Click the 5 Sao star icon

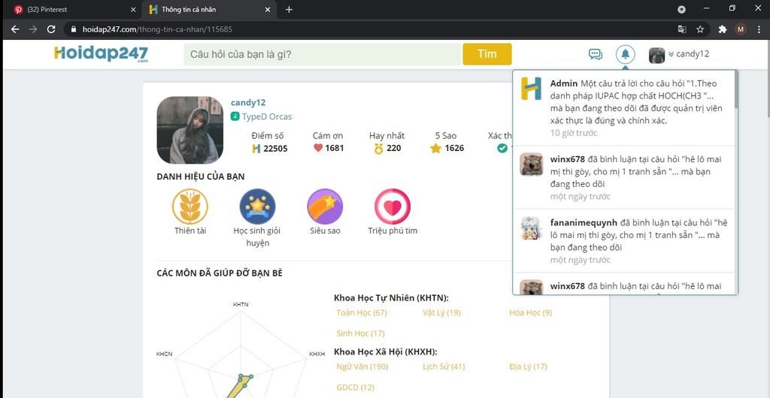(435, 148)
